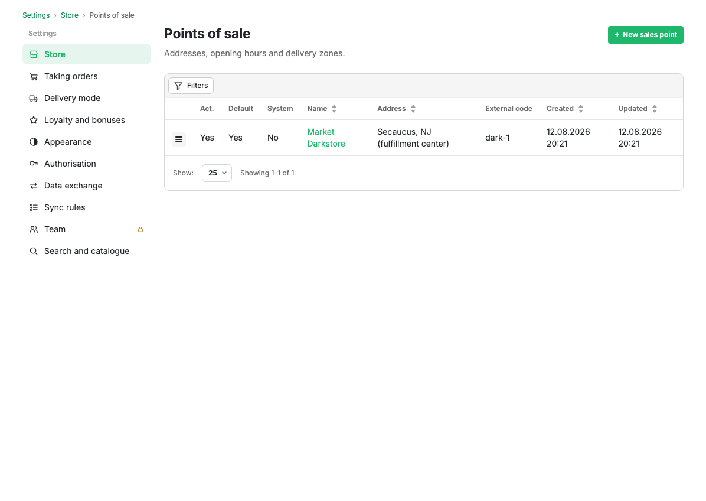Click the shopping cart icon for Taking orders
The height and width of the screenshot is (501, 706).
click(x=34, y=77)
